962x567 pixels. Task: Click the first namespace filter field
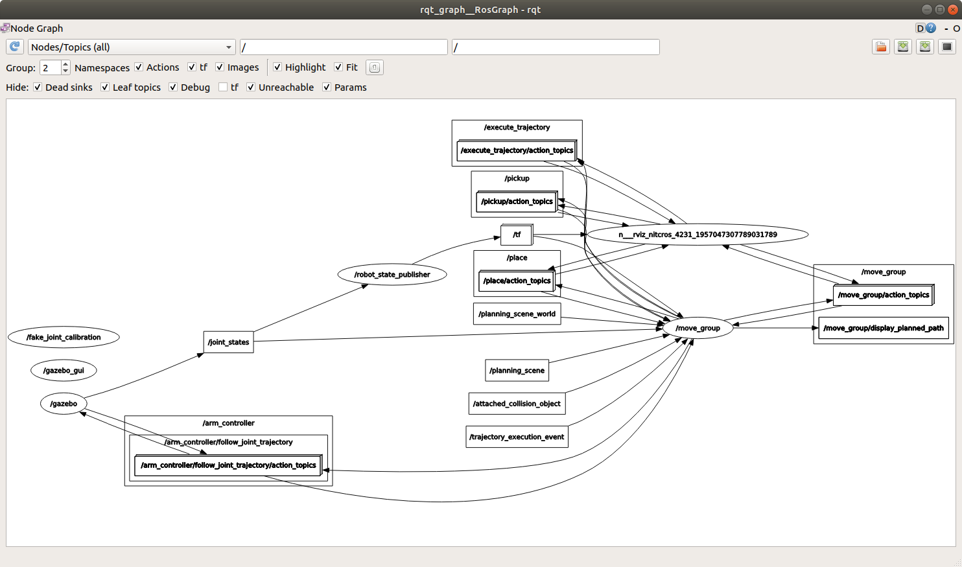coord(344,47)
